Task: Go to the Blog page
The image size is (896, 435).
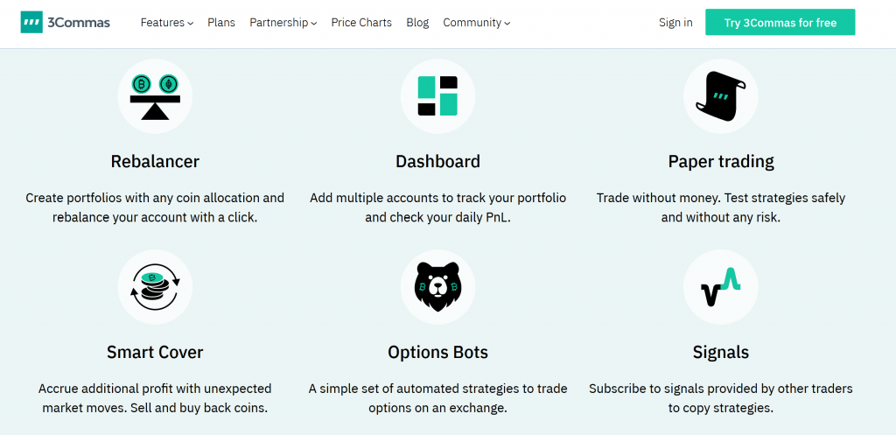Action: (417, 22)
